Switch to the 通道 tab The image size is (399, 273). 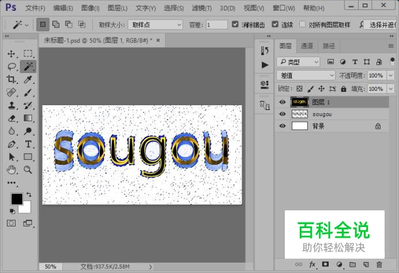[307, 46]
